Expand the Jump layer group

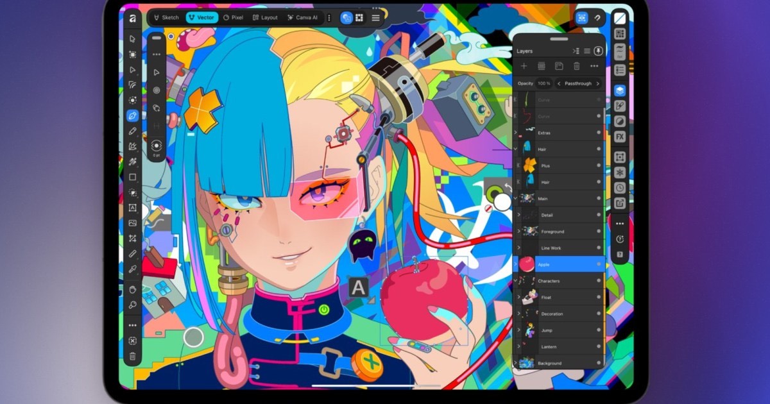[x=518, y=330]
